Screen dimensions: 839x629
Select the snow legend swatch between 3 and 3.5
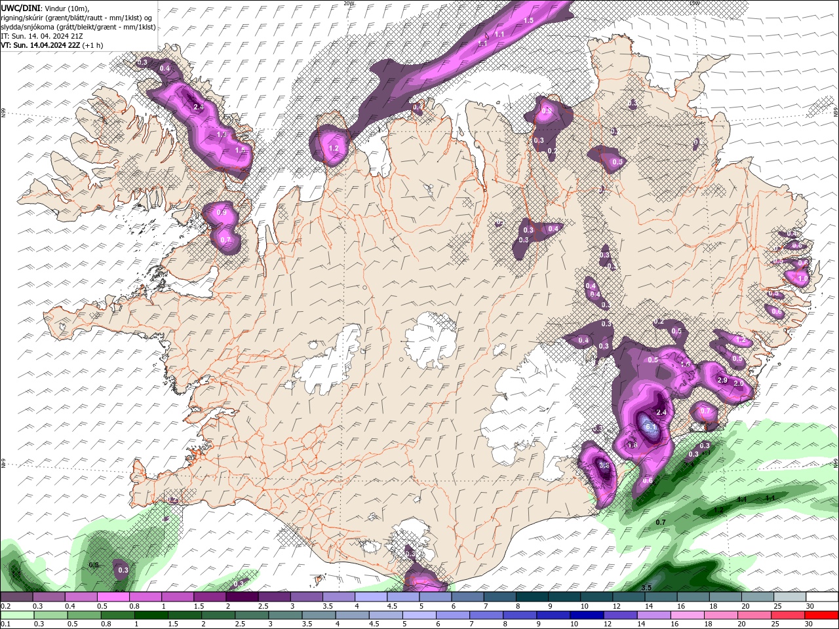306,597
